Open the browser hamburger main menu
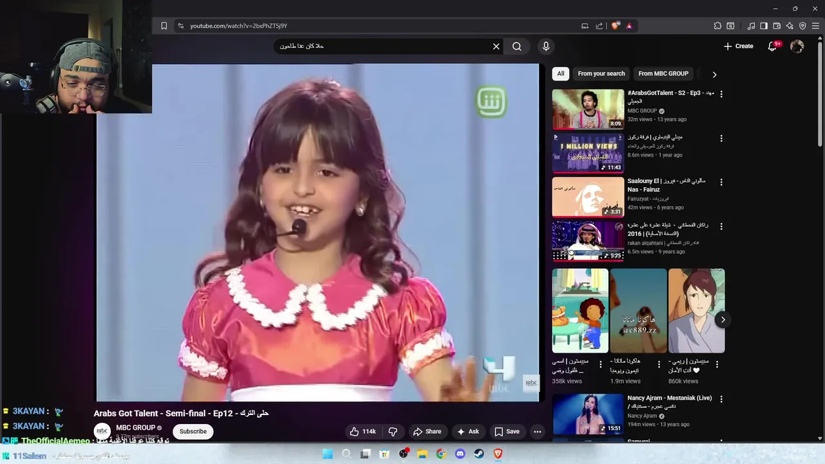 click(x=815, y=26)
